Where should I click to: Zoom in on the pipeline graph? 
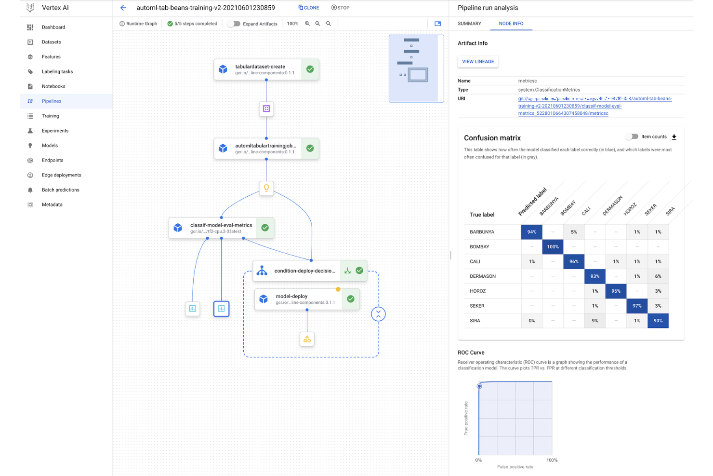[307, 23]
